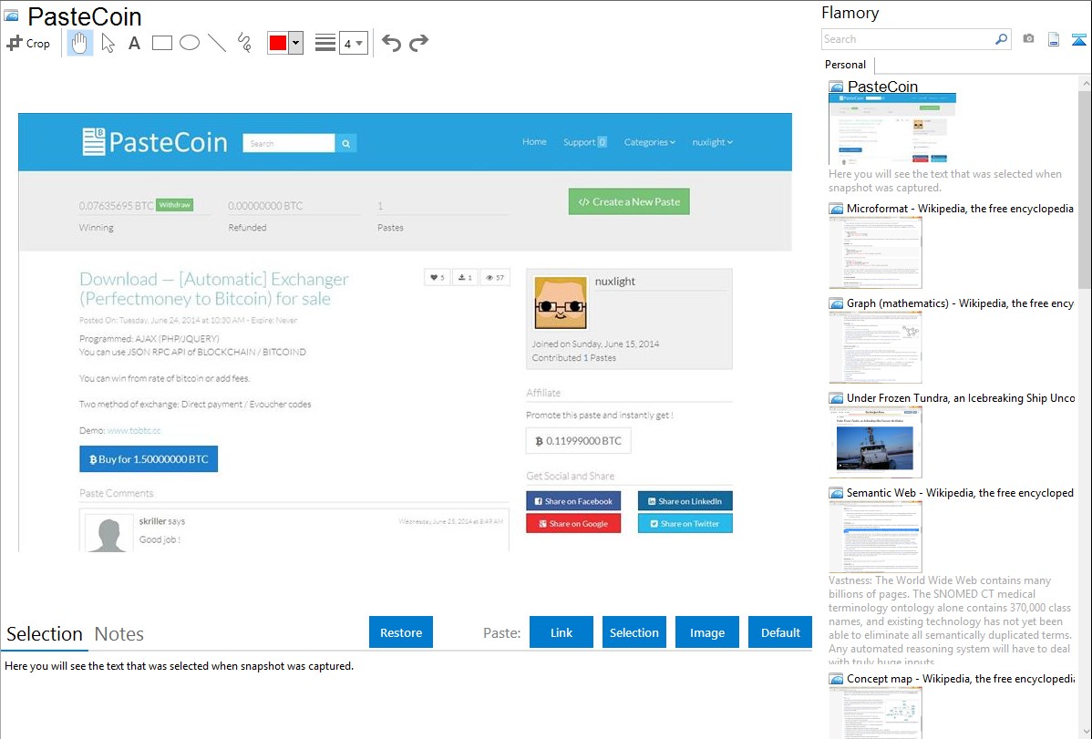Pick the ellipse drawing tool
The width and height of the screenshot is (1092, 739).
point(190,43)
